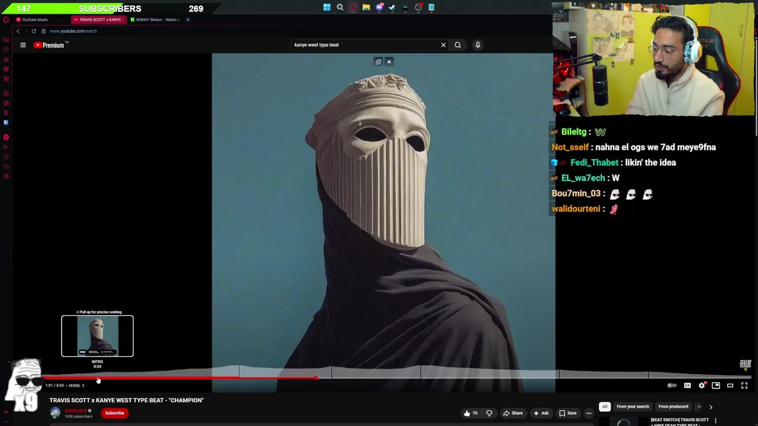
Task: Select the 'From your search' chip
Action: (633, 406)
